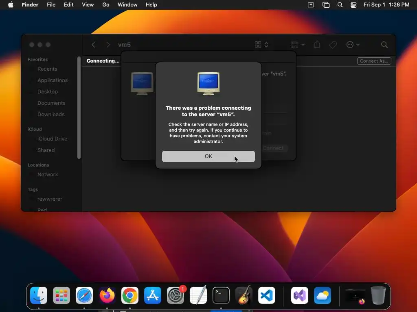The image size is (417, 312).
Task: Select the rewwrerer tag
Action: 49,199
